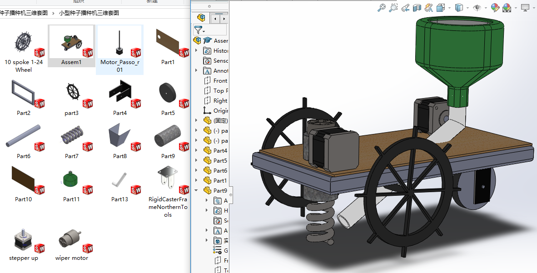
Task: Toggle the Section View tool
Action: (x=417, y=8)
